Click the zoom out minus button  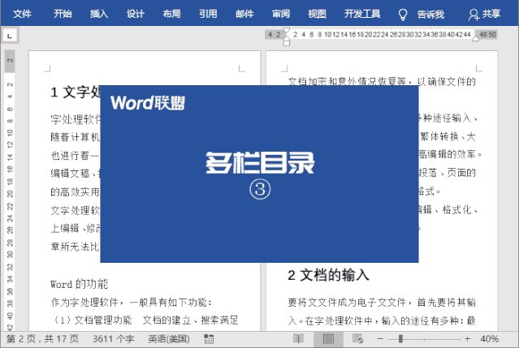[380, 339]
